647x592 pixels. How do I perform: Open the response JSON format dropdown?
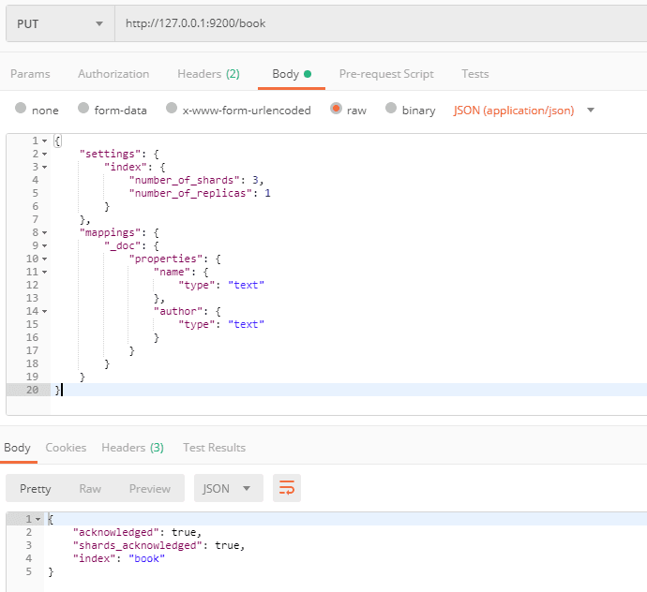pyautogui.click(x=228, y=488)
